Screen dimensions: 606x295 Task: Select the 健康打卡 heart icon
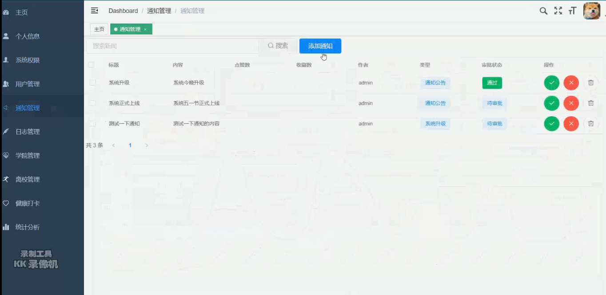(x=5, y=203)
